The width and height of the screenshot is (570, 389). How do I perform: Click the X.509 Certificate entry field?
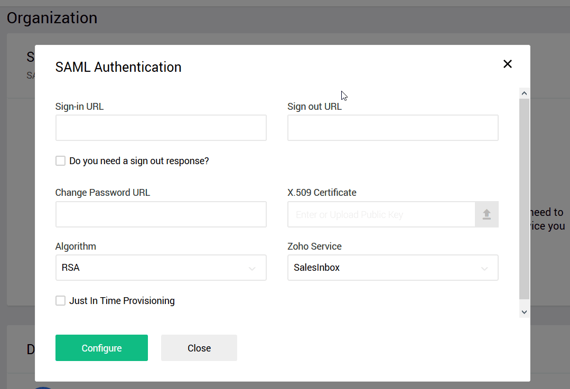[380, 214]
